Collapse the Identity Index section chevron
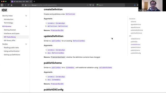Viewport: 166px width, 93px height. coord(26,16)
